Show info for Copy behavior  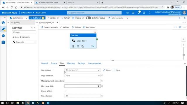pos(102,75)
